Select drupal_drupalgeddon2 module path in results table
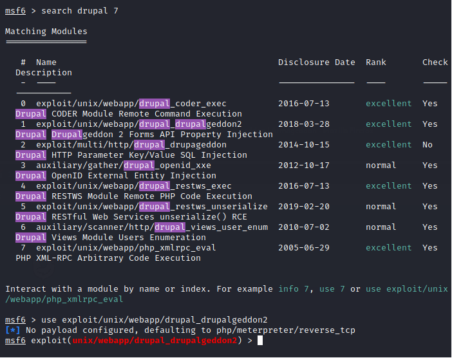452x358 pixels. click(x=139, y=124)
